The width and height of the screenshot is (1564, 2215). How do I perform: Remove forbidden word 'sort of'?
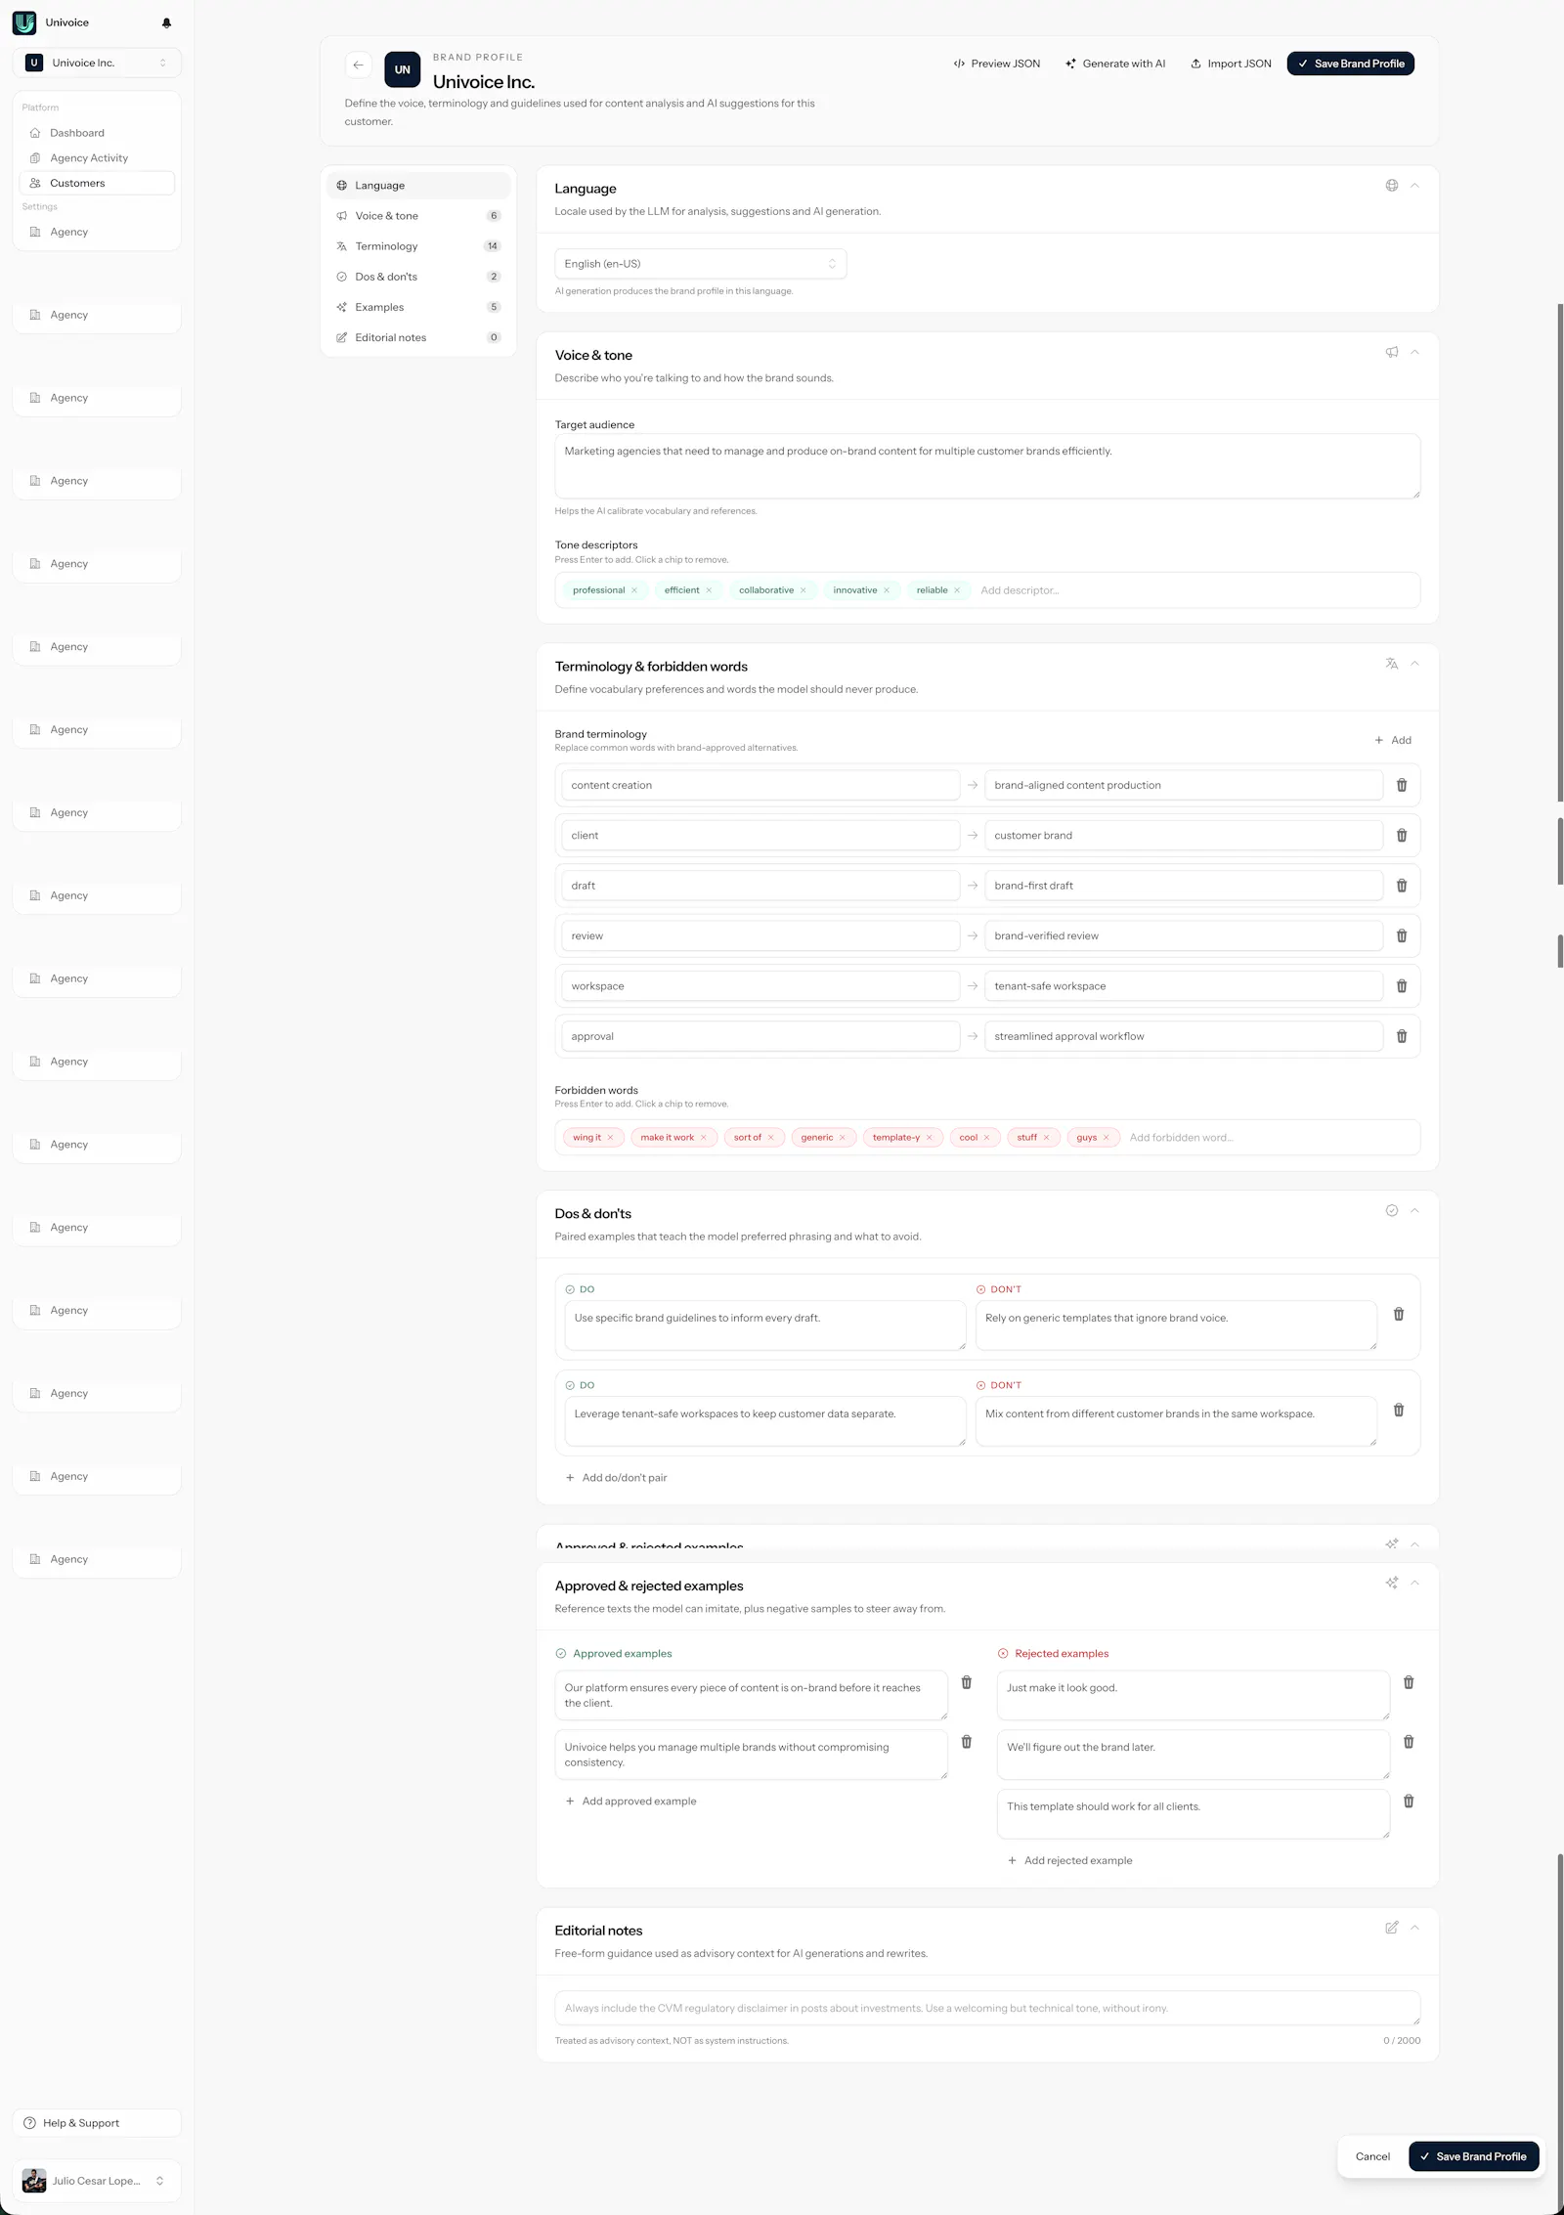point(770,1138)
